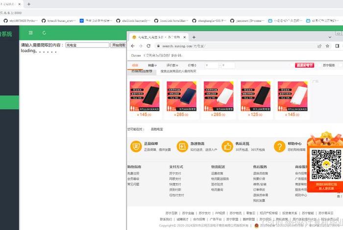The height and width of the screenshot is (230, 343).
Task: Go forward in the Suning browser window
Action: tap(141, 46)
